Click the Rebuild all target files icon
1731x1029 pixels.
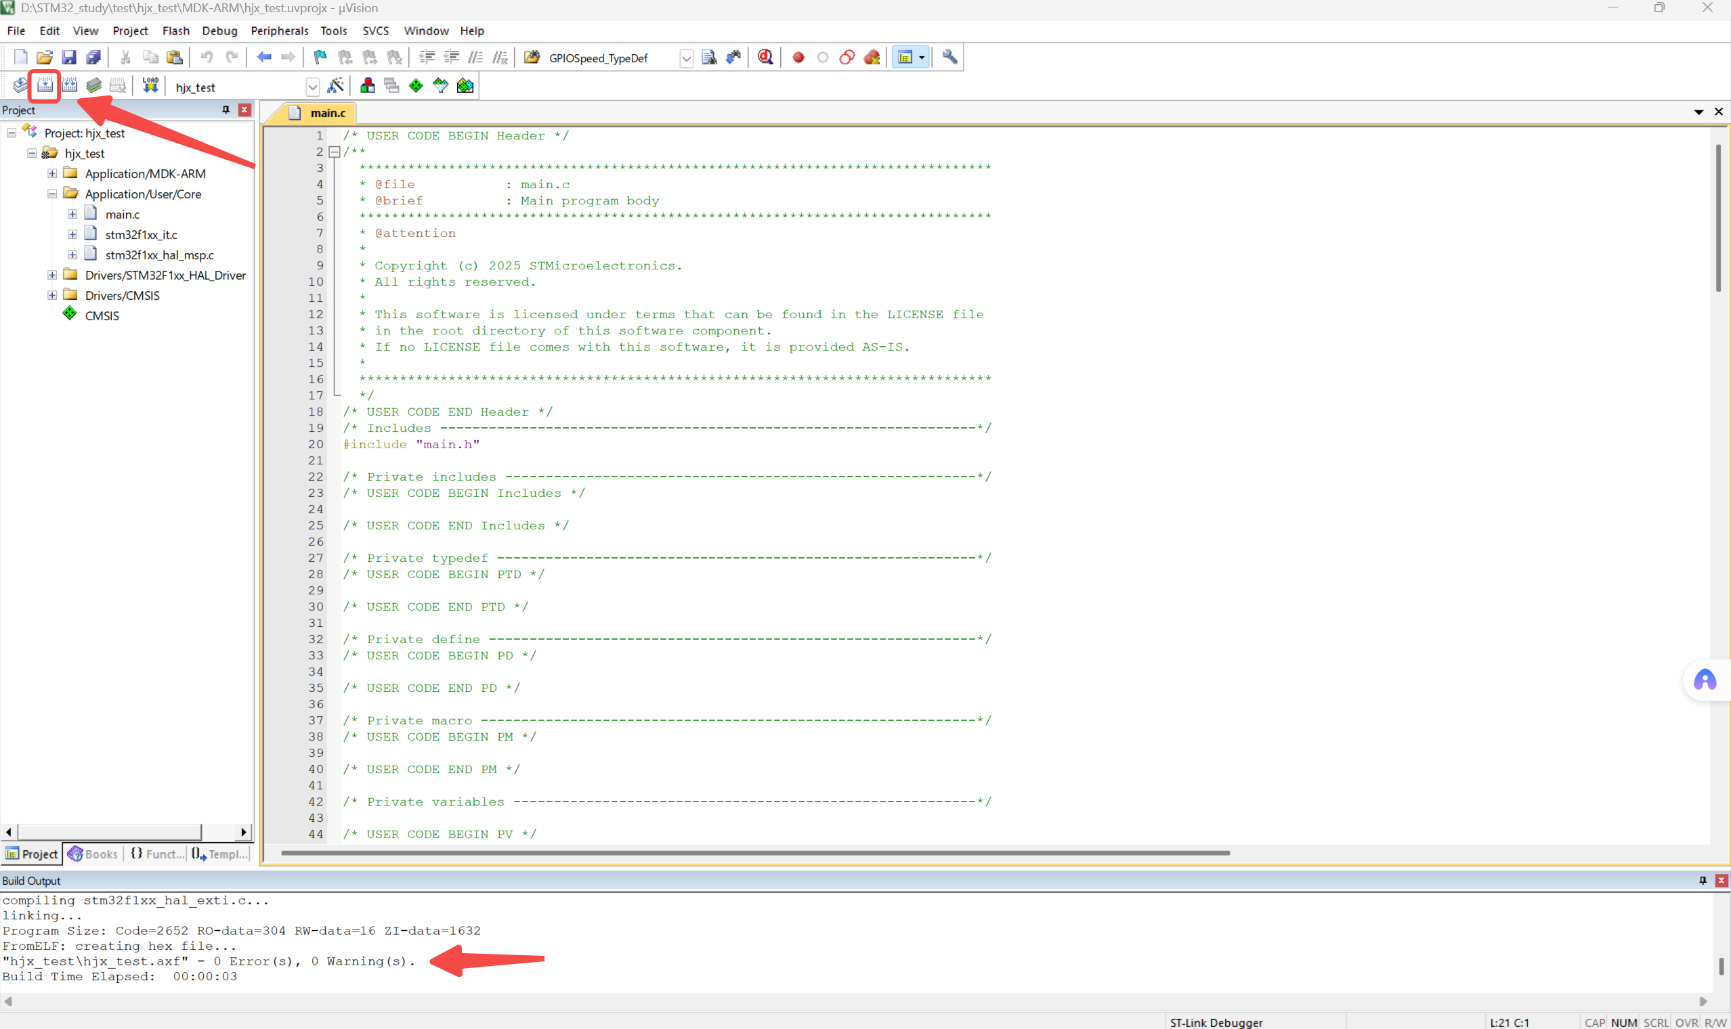[69, 85]
